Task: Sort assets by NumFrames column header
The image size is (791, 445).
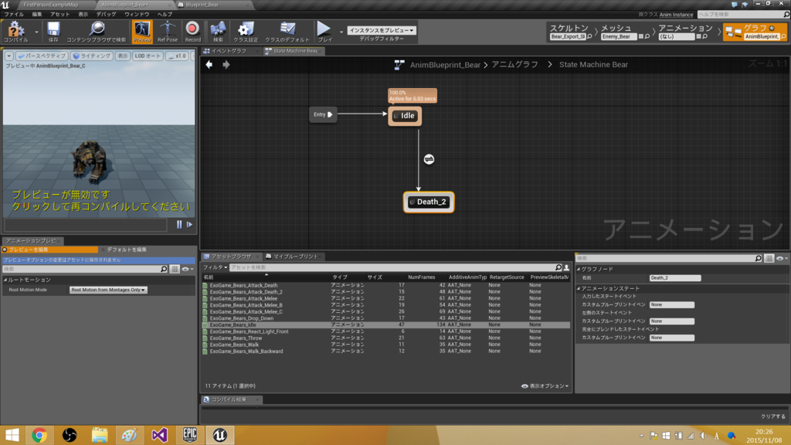Action: (421, 277)
